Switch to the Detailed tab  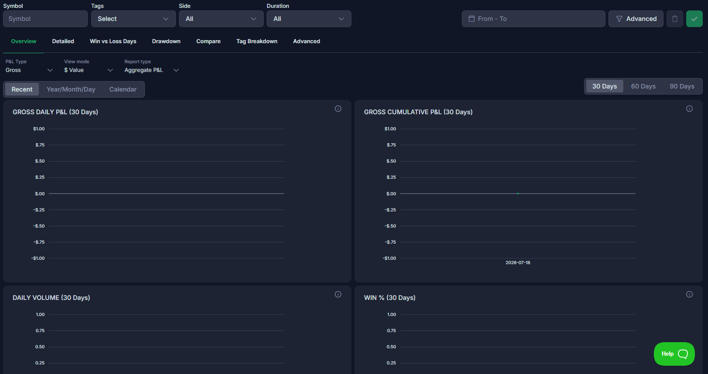click(63, 41)
